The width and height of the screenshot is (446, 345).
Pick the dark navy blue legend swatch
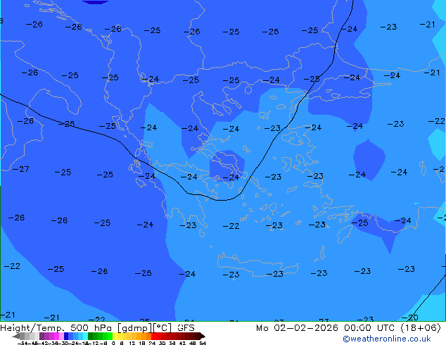[x=66, y=336]
